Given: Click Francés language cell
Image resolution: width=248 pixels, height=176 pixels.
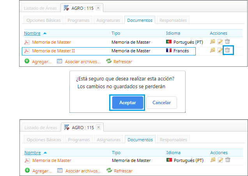Looking at the screenshot, I should (x=181, y=51).
